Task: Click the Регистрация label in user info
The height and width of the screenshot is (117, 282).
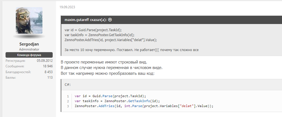Action: [x=15, y=61]
